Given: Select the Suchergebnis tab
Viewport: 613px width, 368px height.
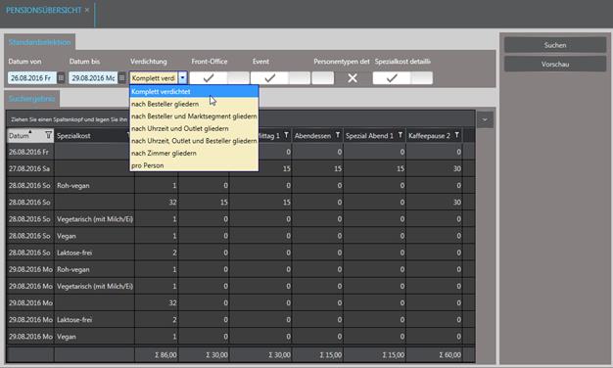Looking at the screenshot, I should [x=31, y=99].
